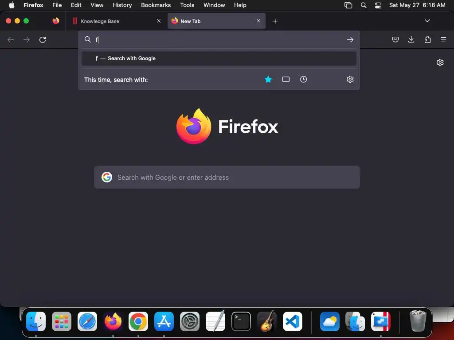Open the Apple menu
The image size is (454, 340).
click(12, 5)
